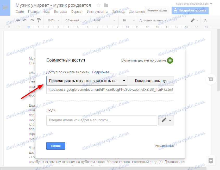The image size is (220, 170).
Task: Open 'Расширенные' sharing settings
Action: [x=164, y=146]
